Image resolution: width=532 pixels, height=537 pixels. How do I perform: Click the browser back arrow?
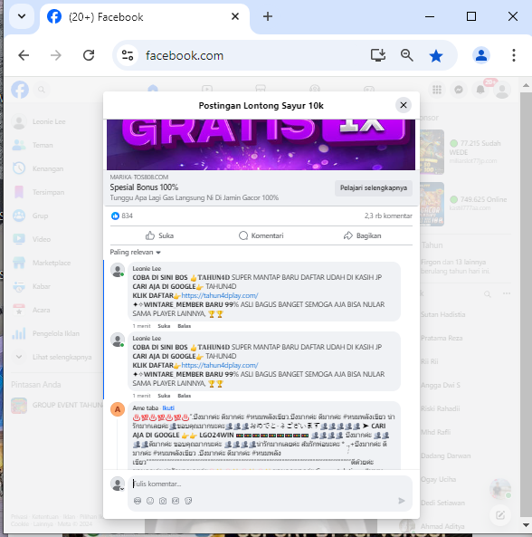tap(24, 55)
